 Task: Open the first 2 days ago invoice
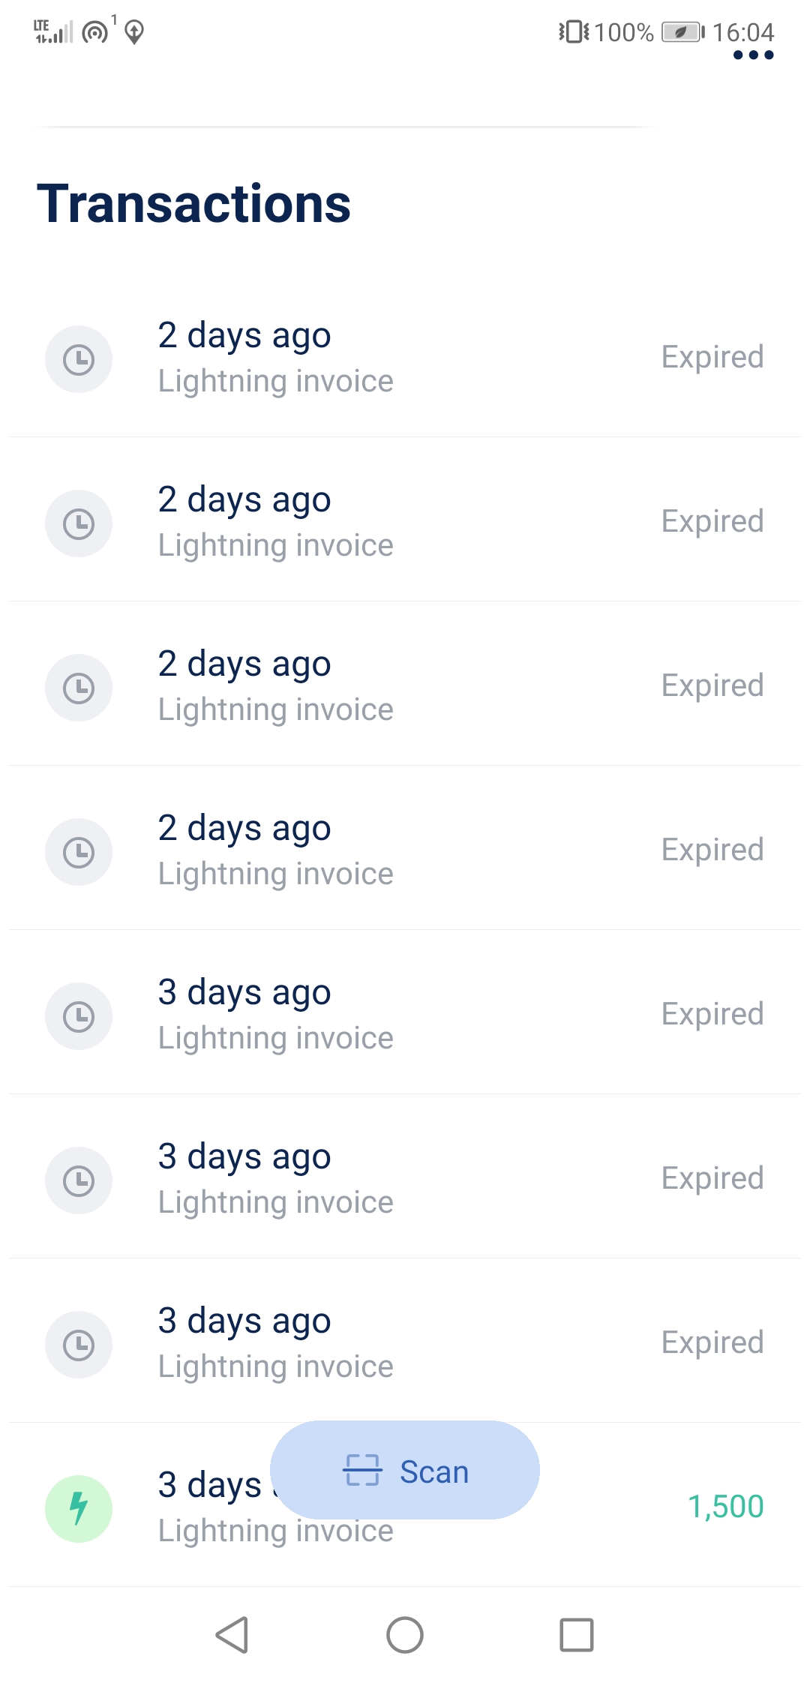(405, 358)
